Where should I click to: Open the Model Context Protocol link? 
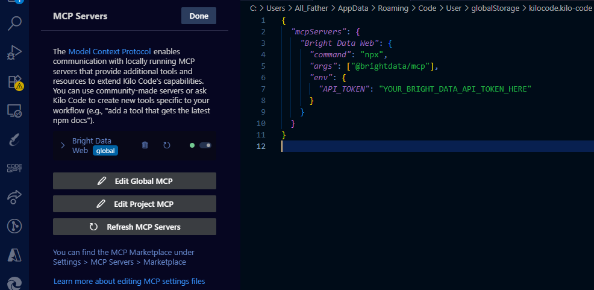pyautogui.click(x=110, y=52)
